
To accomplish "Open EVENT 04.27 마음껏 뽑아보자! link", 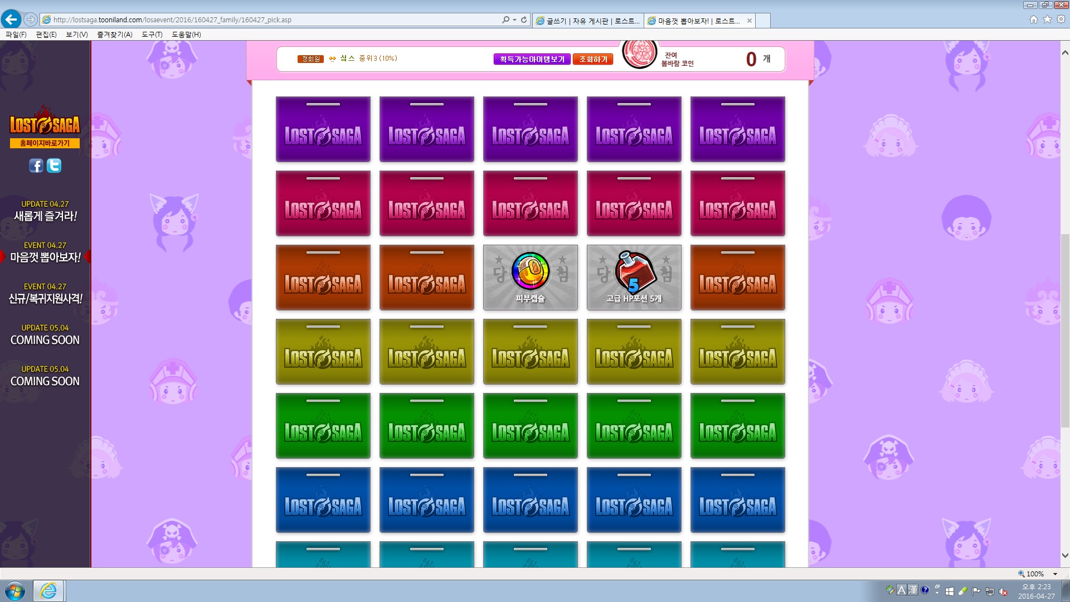I will (45, 252).
